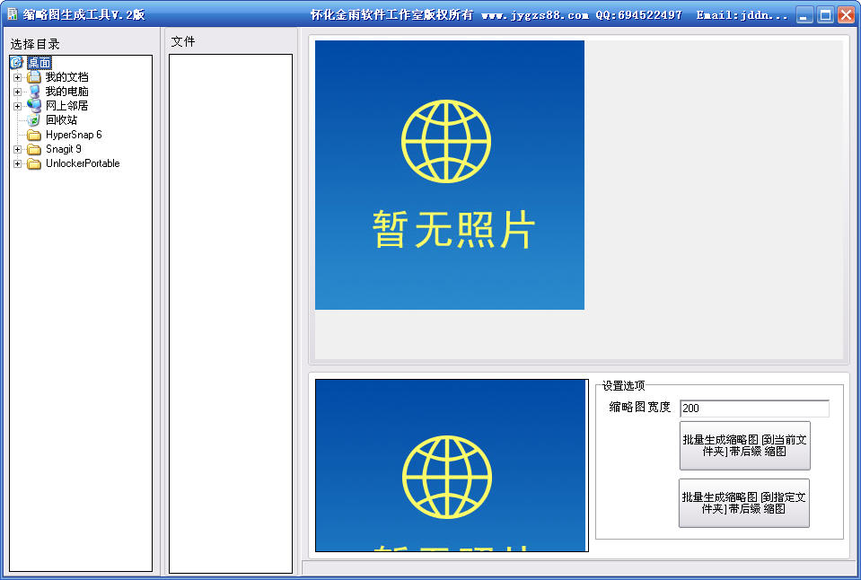This screenshot has height=580, width=861.
Task: Minimize the thumbnail tool window
Action: [x=804, y=15]
